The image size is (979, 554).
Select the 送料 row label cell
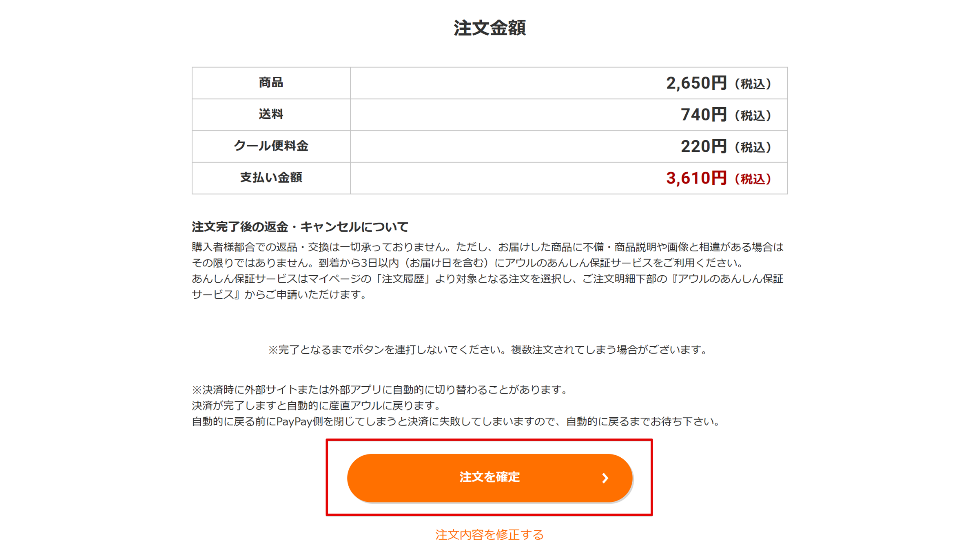point(271,115)
